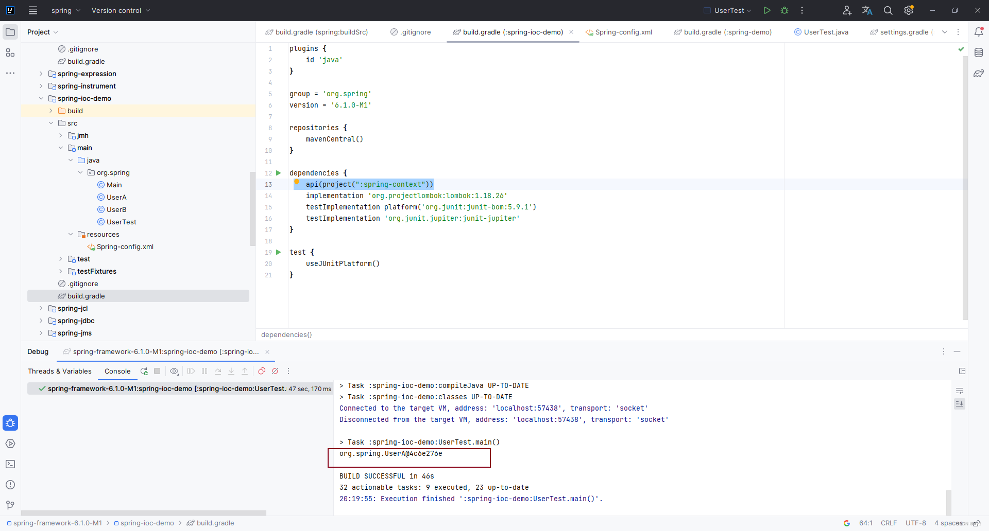Switch to build.gradle (:spring-demo) tab
Screen dimensions: 989x531
coord(723,32)
